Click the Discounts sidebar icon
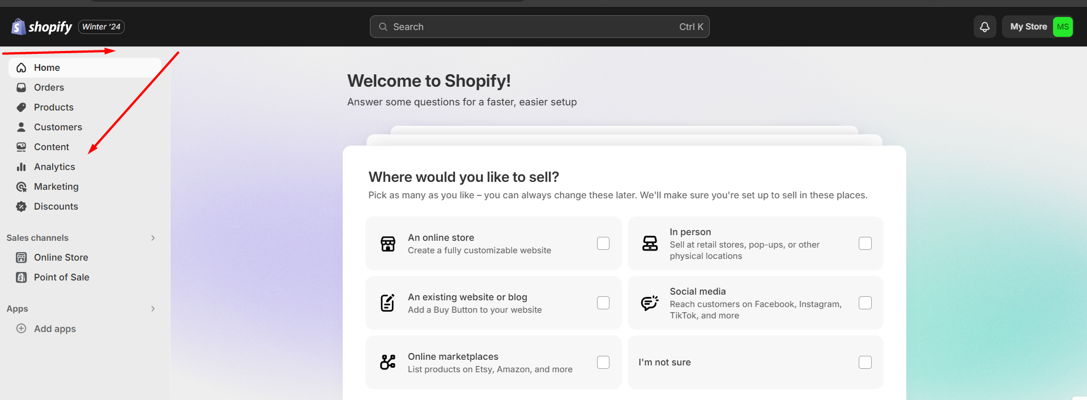 tap(21, 206)
